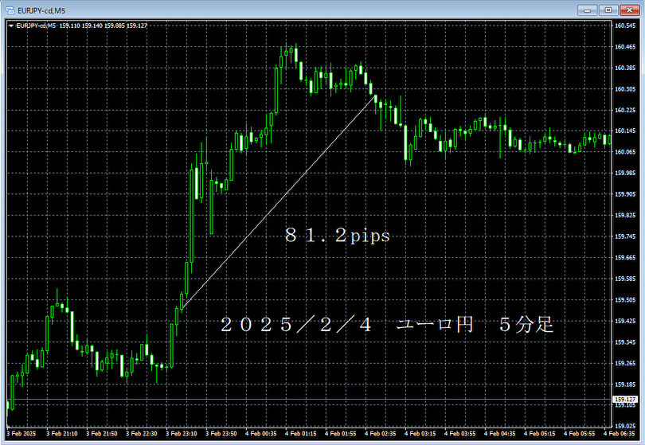Click price scale value 159.585
This screenshot has height=445, width=645.
[625, 279]
